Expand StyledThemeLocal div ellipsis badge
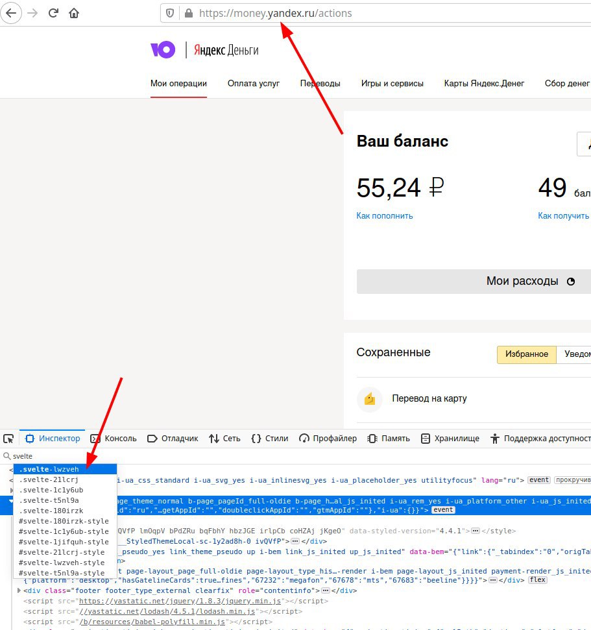 point(295,542)
